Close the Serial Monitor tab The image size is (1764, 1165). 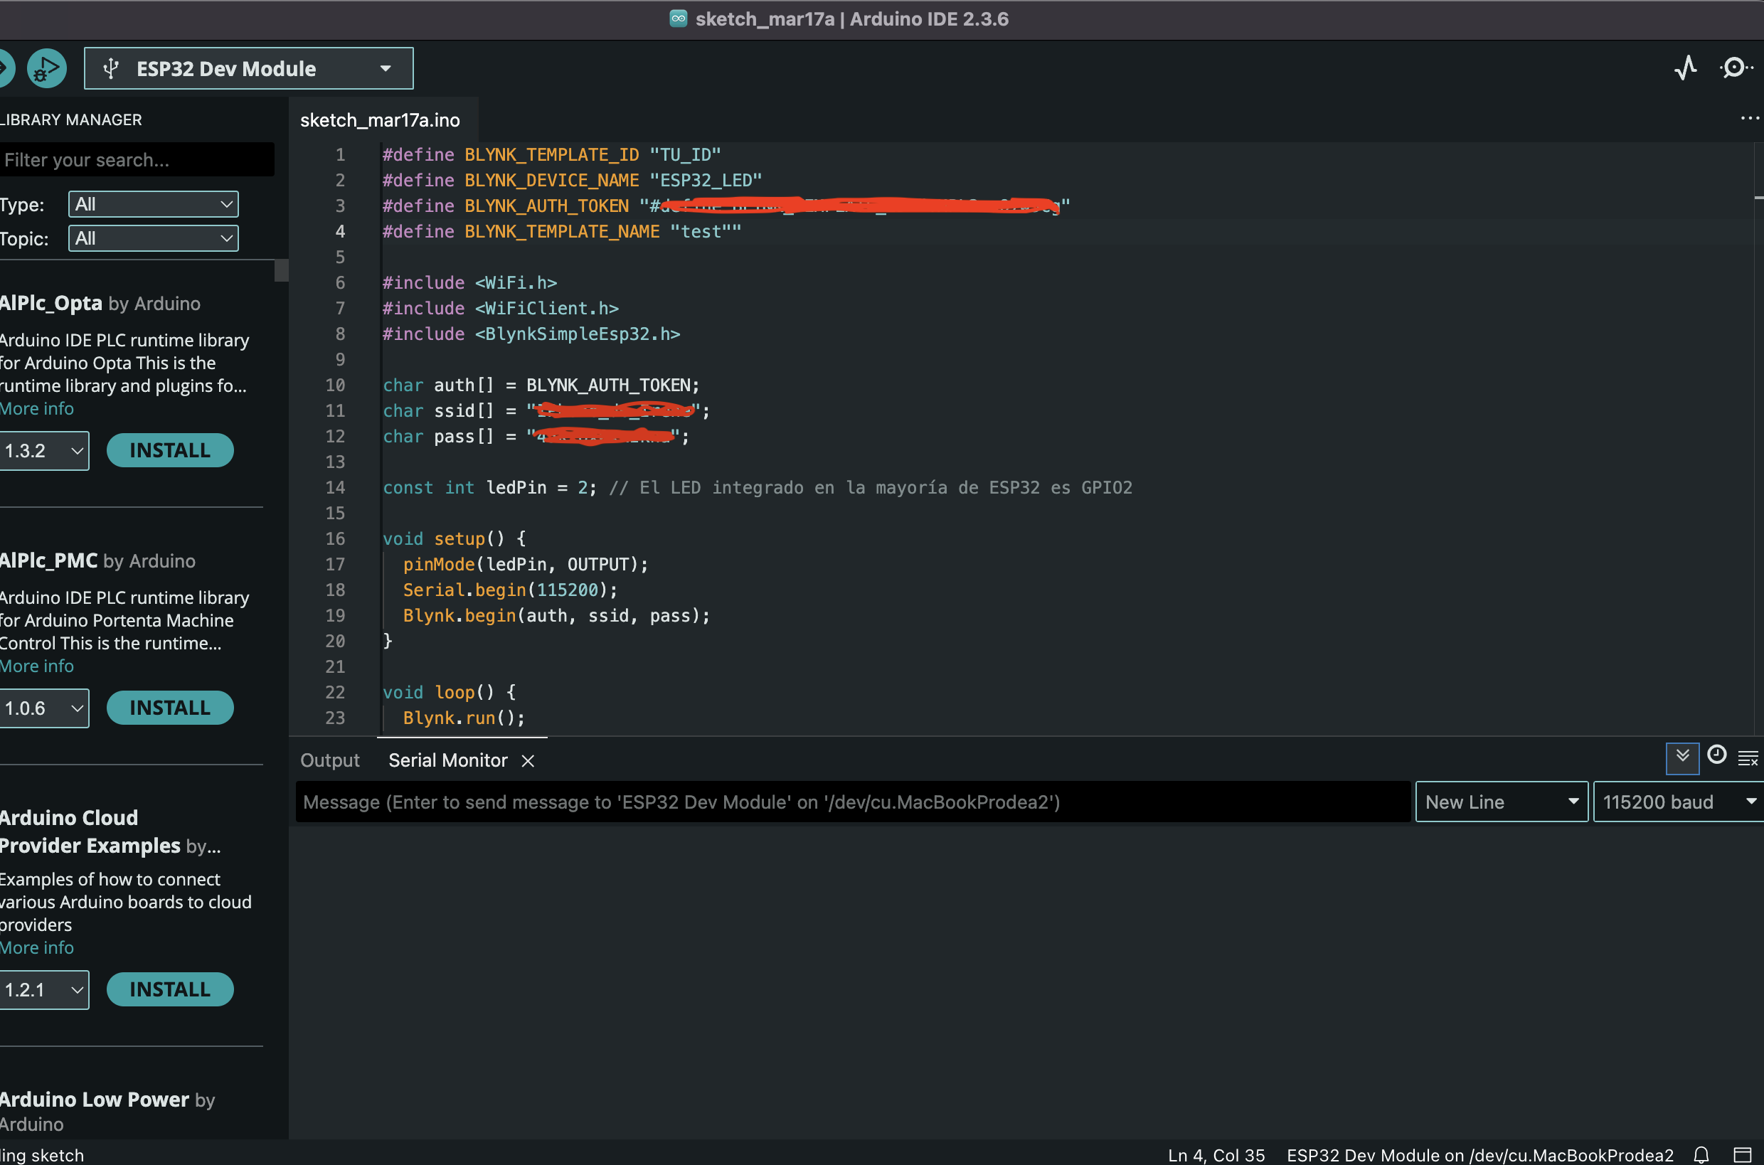coord(528,761)
